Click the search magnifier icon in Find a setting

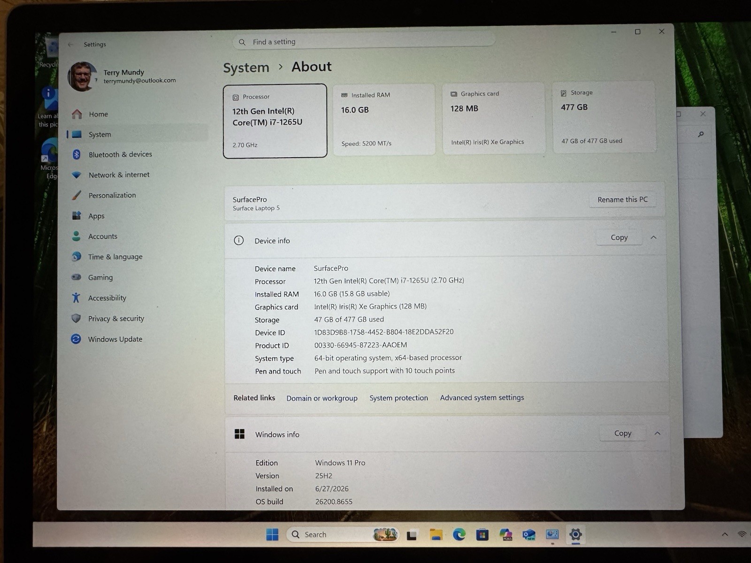(242, 42)
